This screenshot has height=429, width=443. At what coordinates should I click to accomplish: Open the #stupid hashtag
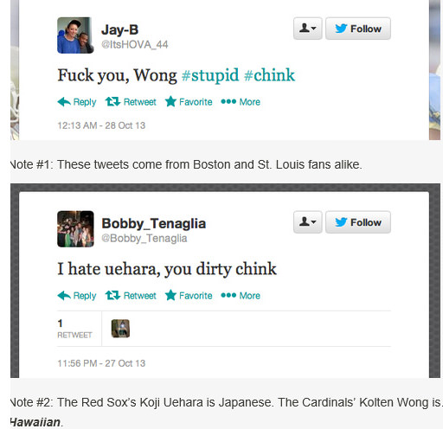click(210, 75)
